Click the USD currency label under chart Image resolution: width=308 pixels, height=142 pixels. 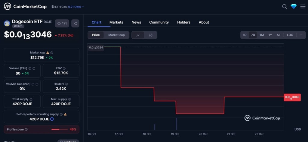297,129
